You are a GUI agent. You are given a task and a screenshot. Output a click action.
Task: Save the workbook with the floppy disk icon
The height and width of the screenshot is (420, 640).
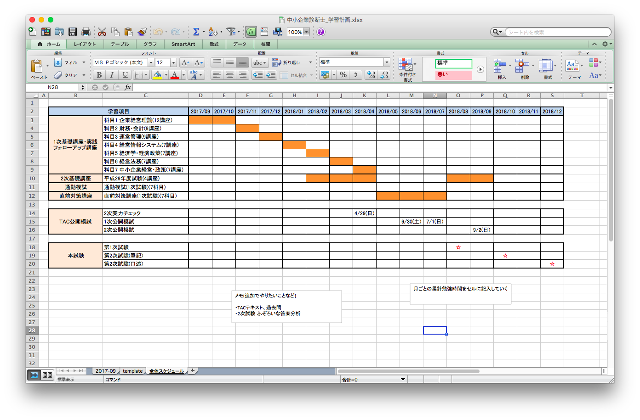[73, 32]
